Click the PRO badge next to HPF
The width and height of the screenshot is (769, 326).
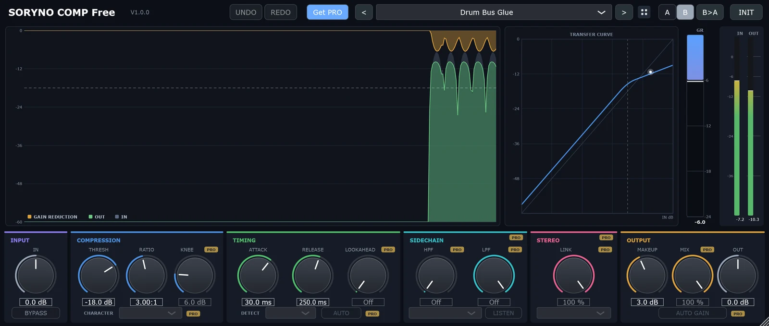pos(457,250)
